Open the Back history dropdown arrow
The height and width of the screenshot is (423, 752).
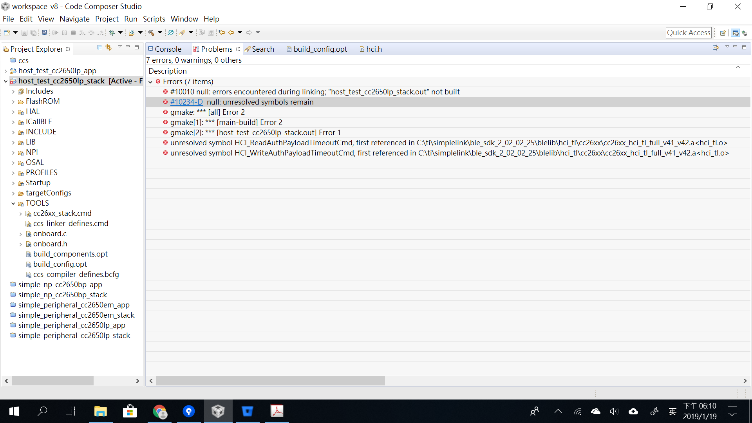point(240,33)
